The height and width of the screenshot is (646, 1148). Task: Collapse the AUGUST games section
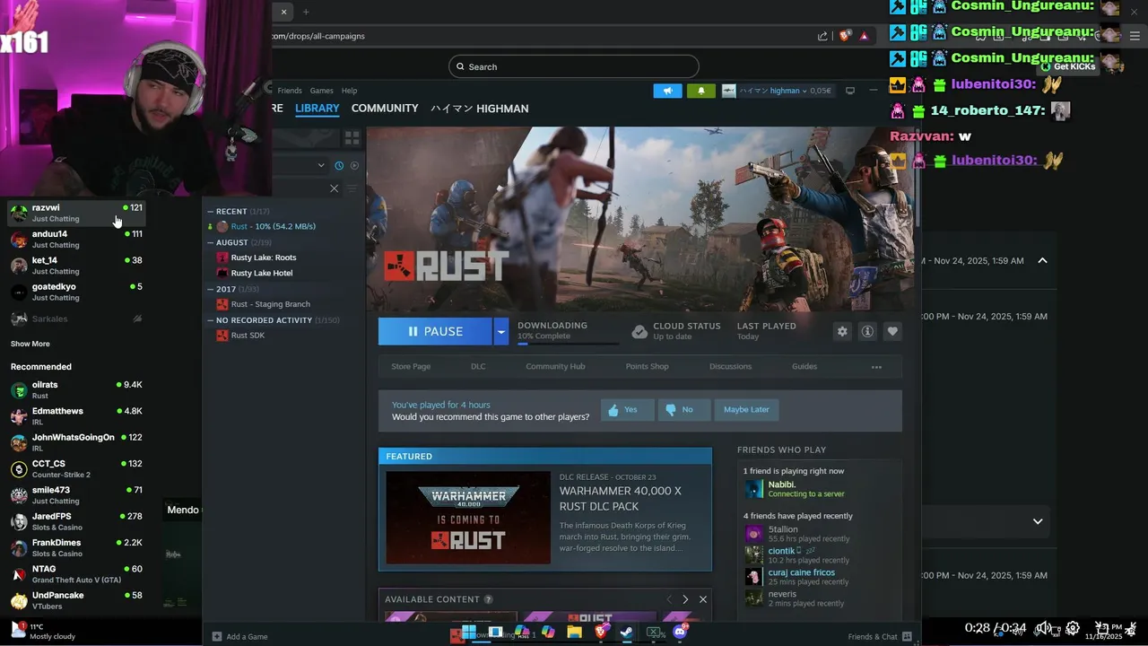tap(211, 242)
